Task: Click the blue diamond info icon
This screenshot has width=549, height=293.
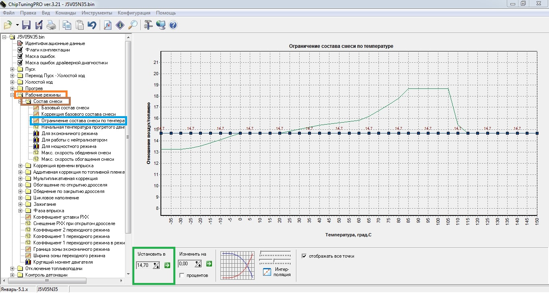Action: tap(120, 25)
